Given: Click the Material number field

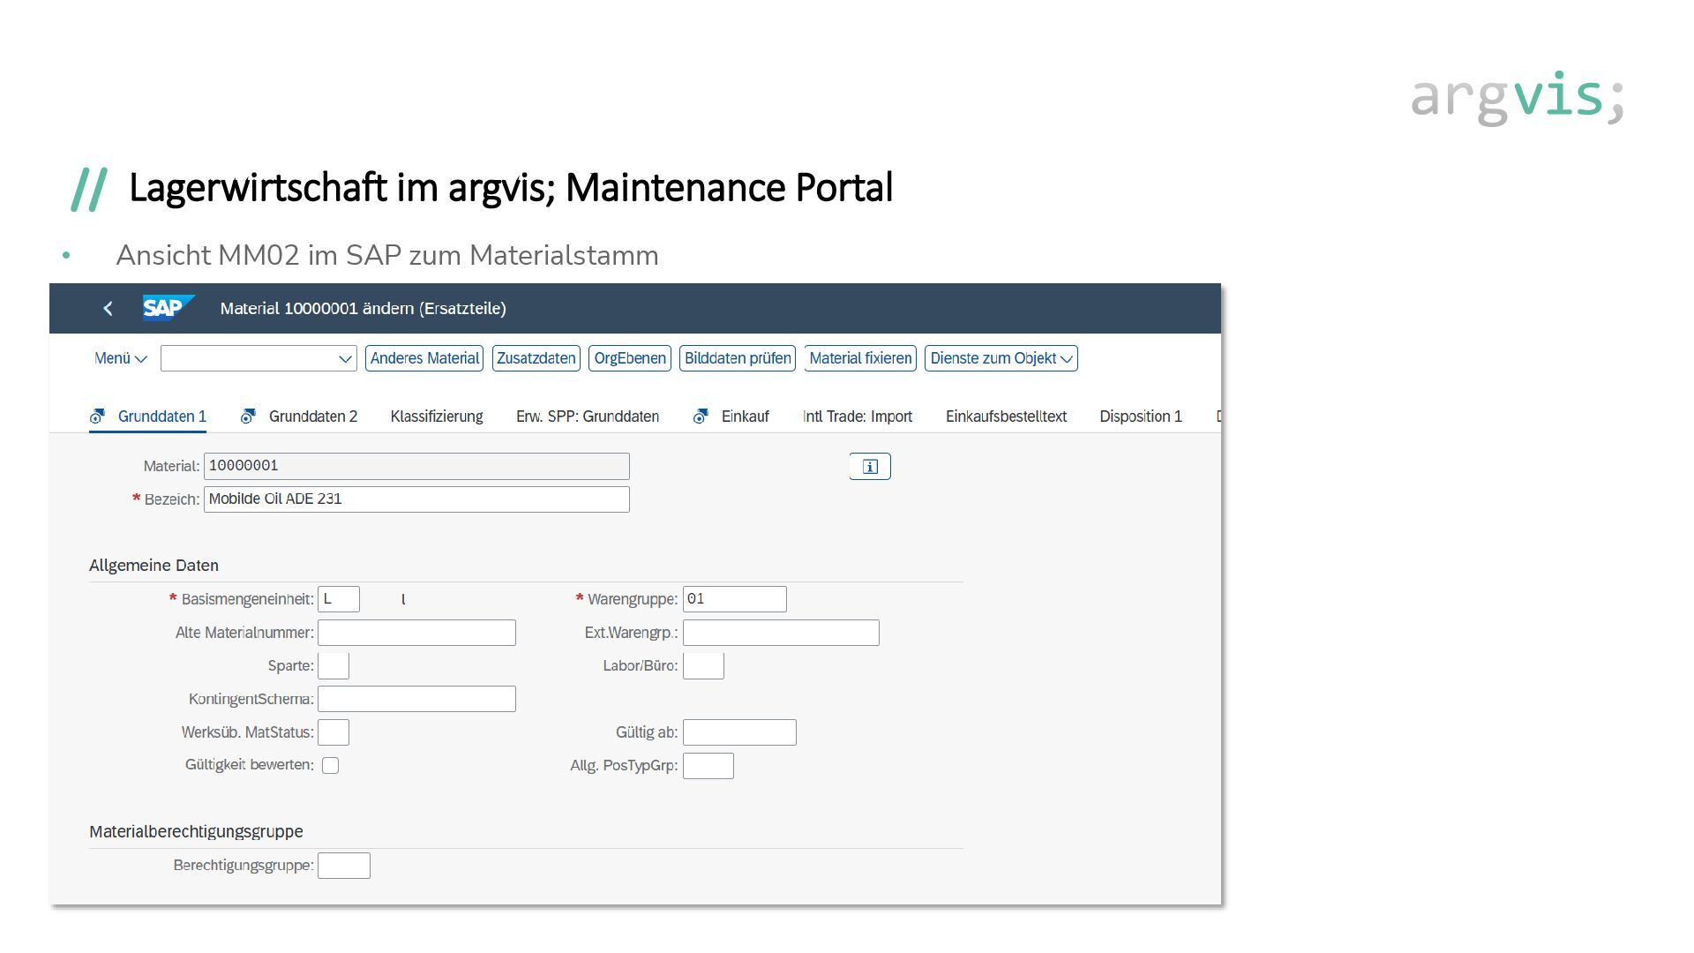Looking at the screenshot, I should point(416,466).
